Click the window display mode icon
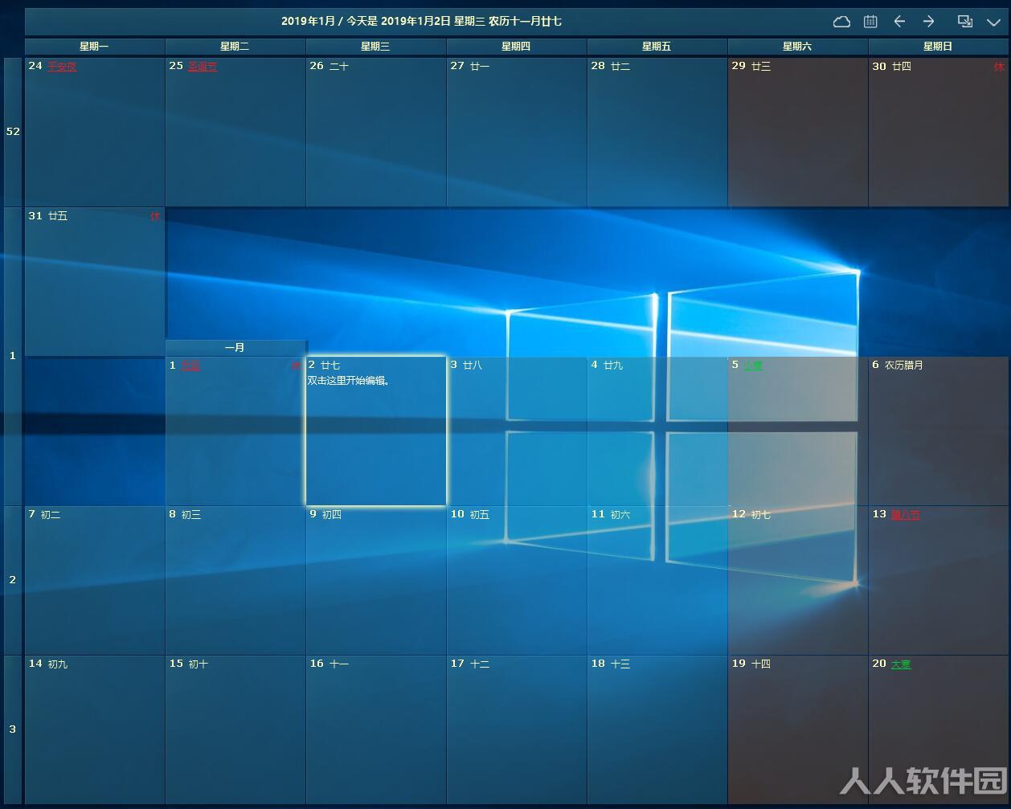This screenshot has width=1011, height=809. tap(965, 22)
